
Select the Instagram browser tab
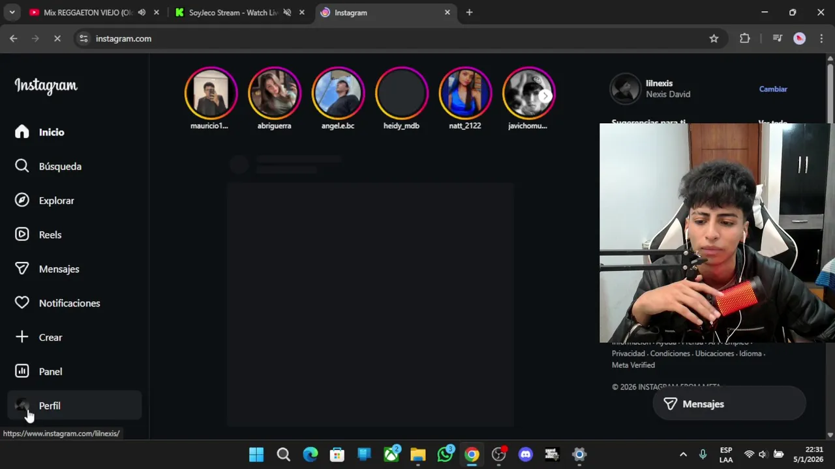coord(385,12)
